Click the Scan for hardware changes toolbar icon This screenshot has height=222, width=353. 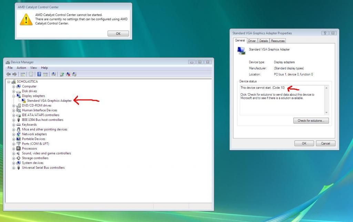[x=53, y=74]
